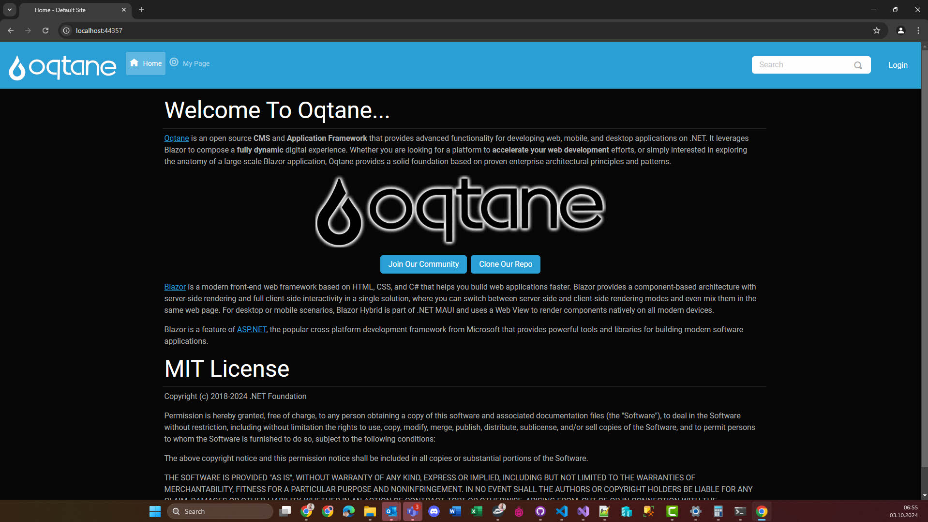Open the Windows Start menu
The width and height of the screenshot is (928, 522).
[154, 511]
